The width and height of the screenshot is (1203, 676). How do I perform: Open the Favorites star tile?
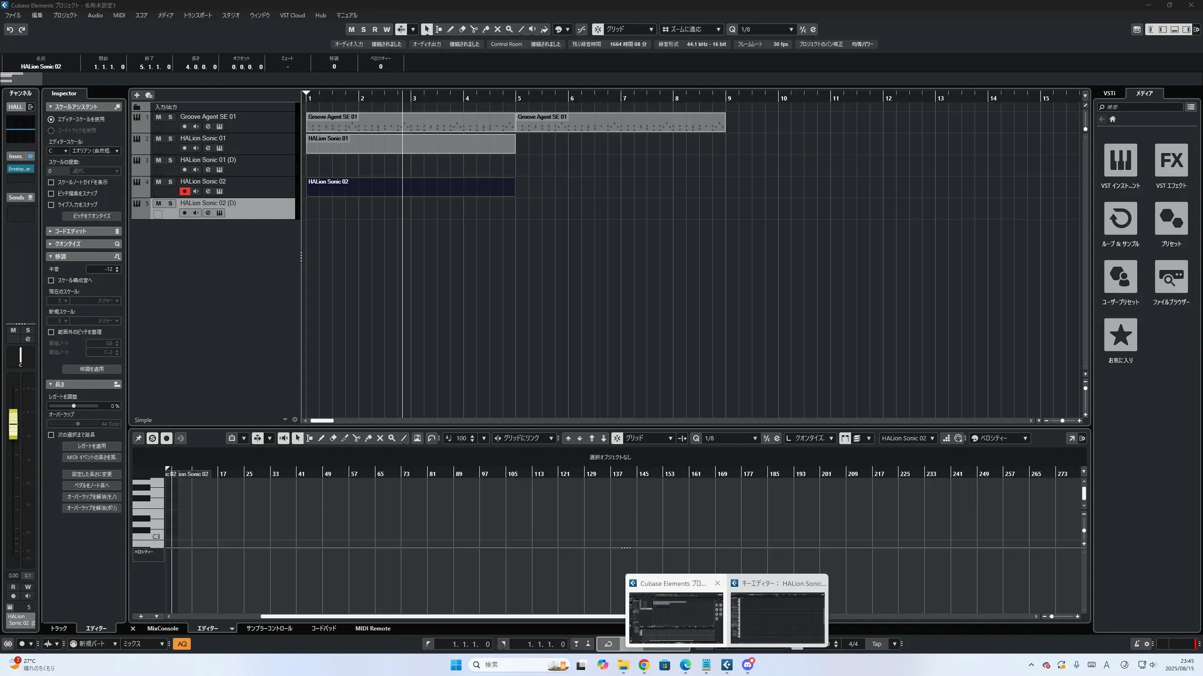tap(1120, 335)
